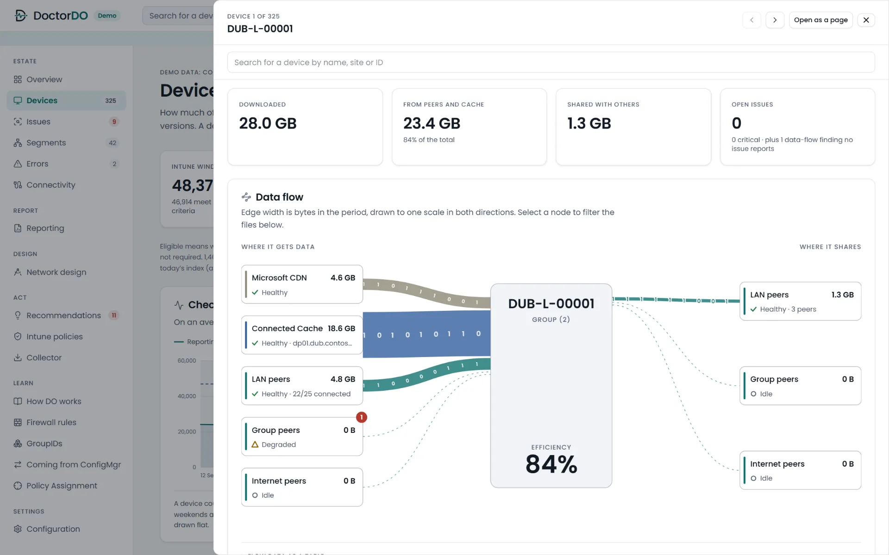Click the Segments hierarchy icon

click(x=18, y=142)
